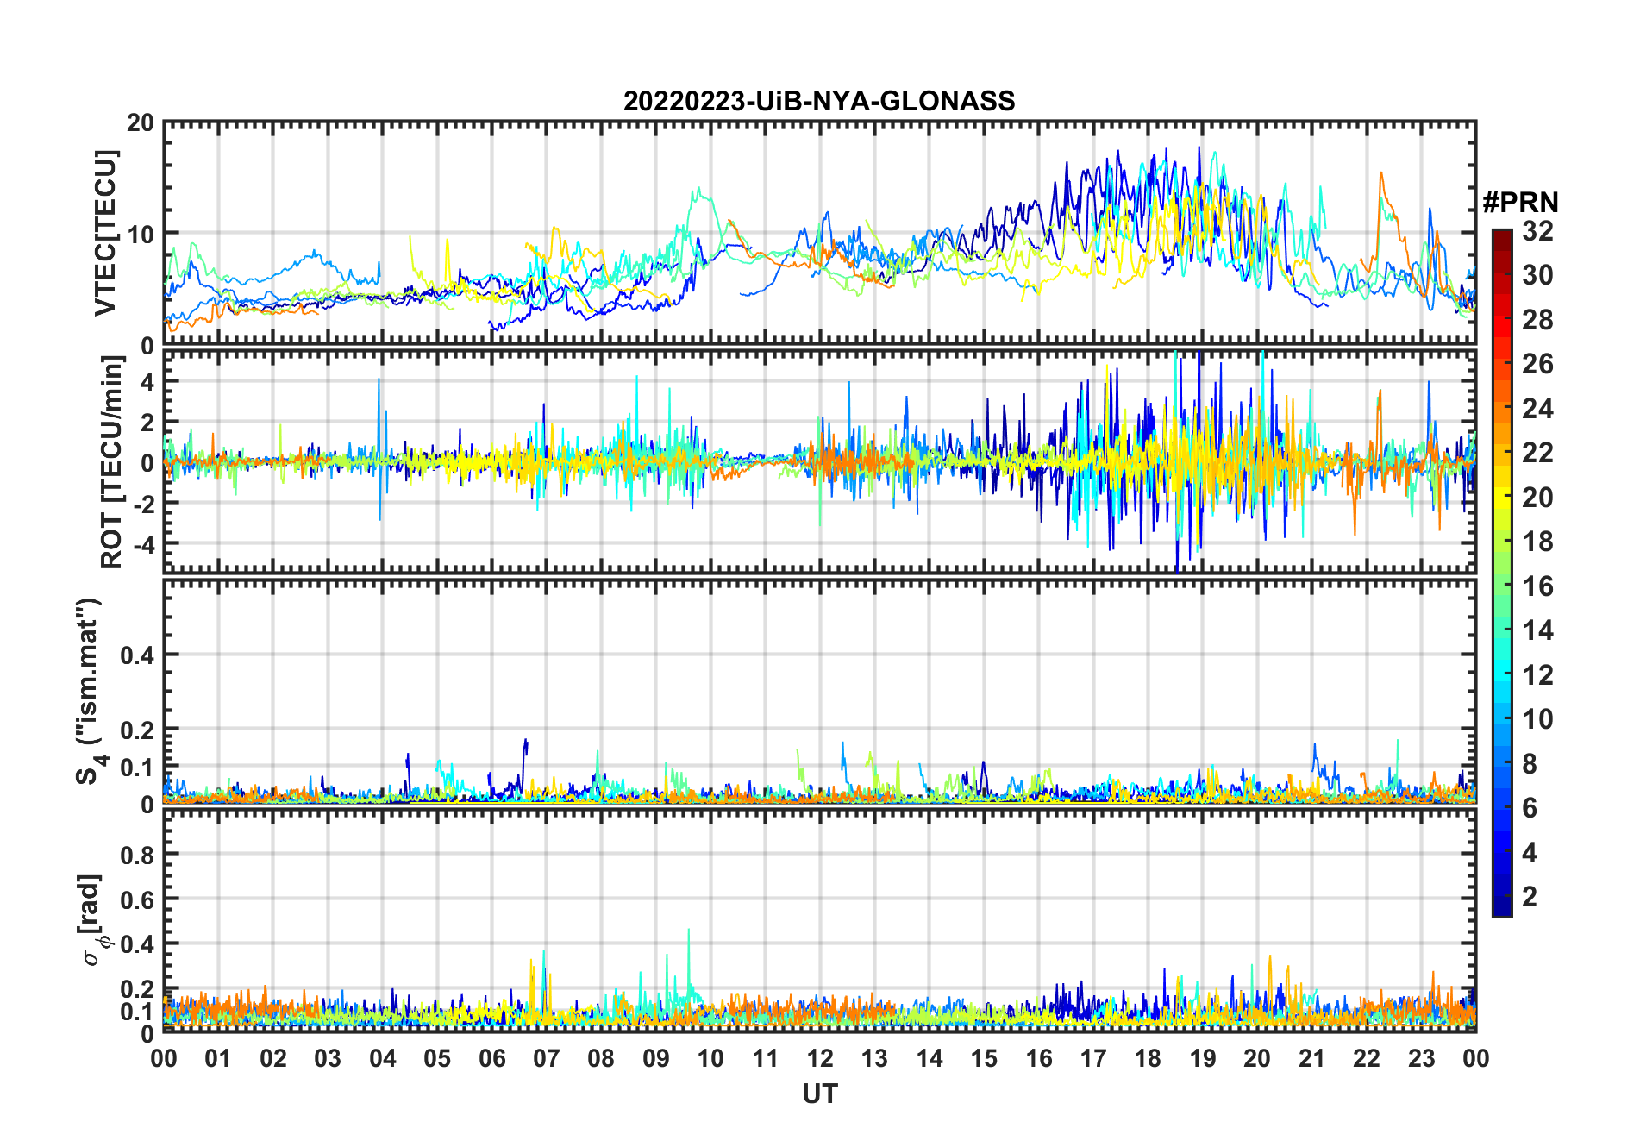Pick the orange colorbar segment beside 24
Screen dimensions: 1640x1147
coord(1502,408)
